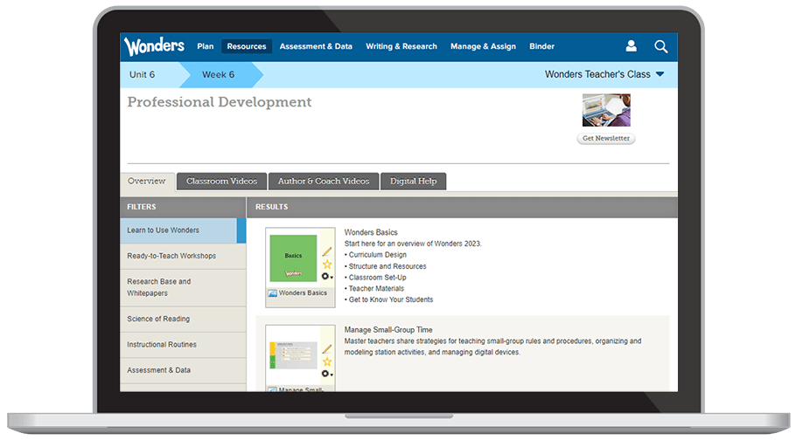Click the Structure and Resources bullet text
Viewport: 796px width, 440px height.
388,266
